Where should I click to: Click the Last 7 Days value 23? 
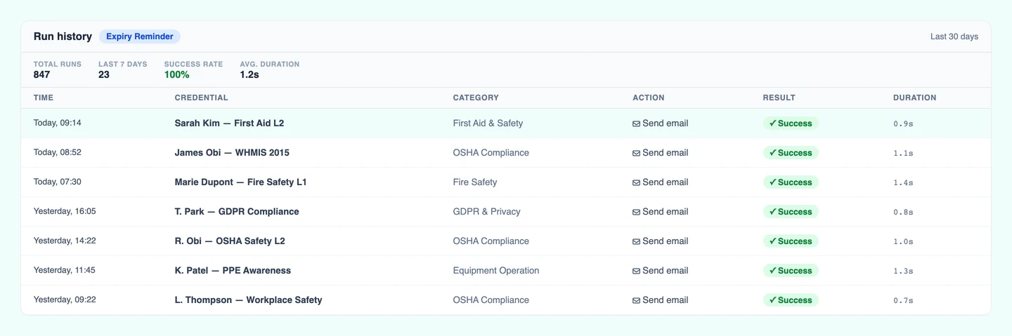coord(104,74)
